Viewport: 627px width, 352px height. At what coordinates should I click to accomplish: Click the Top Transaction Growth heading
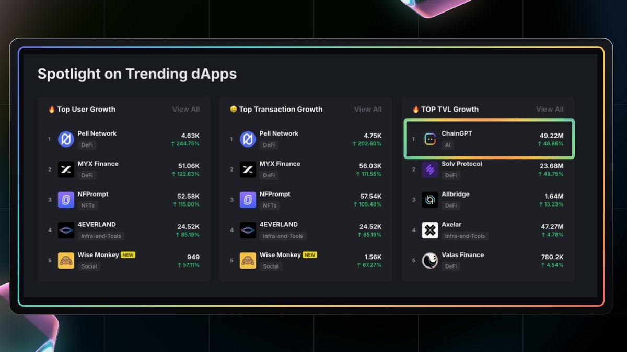point(281,110)
